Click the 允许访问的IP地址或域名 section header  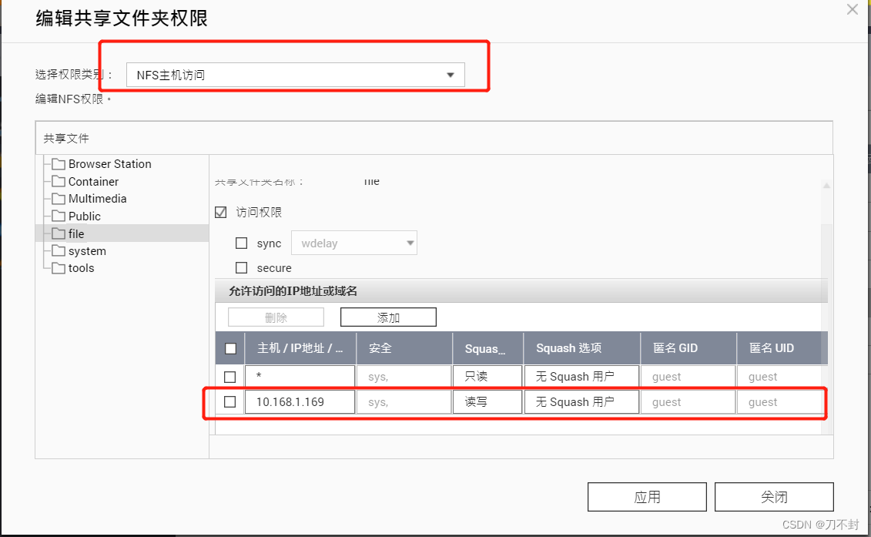click(521, 290)
